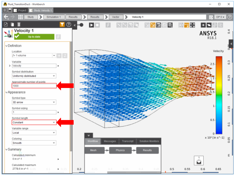
Task: Open the DP 0 design point dropdown
Action: 220,17
